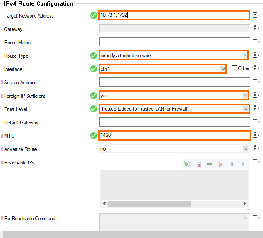263x238 pixels.
Task: Click the Advertise Route label
Action: [20, 149]
